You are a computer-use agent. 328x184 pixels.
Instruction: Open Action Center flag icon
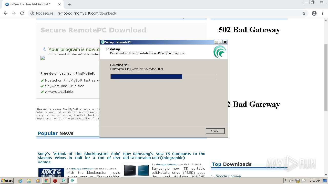tap(304, 181)
